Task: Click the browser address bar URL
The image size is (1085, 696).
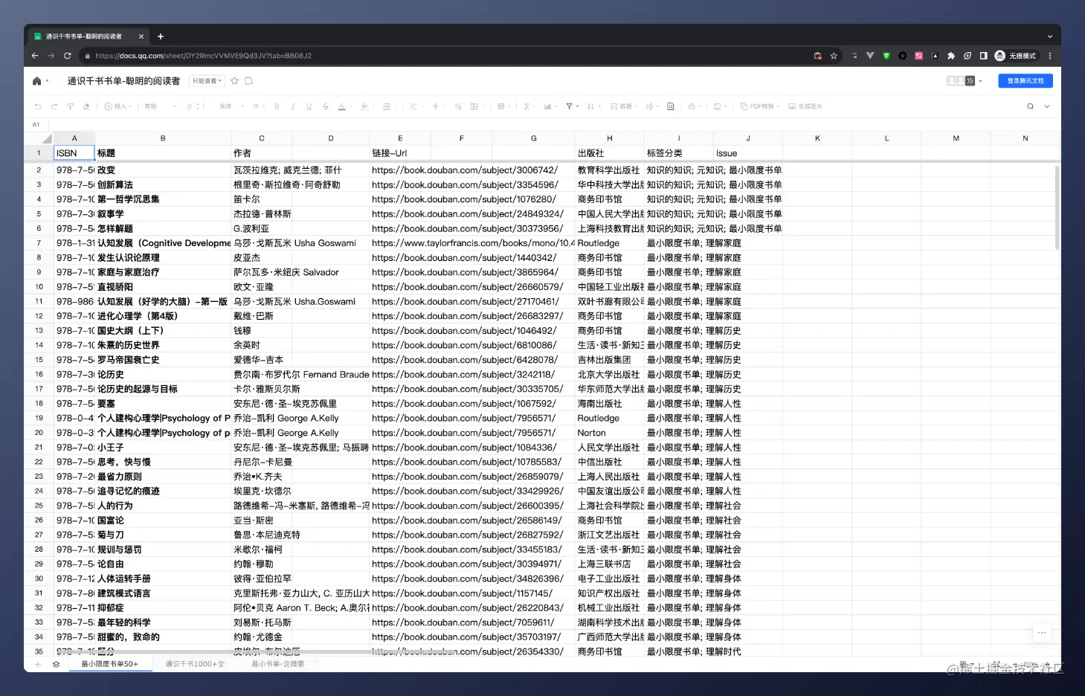Action: (x=203, y=56)
